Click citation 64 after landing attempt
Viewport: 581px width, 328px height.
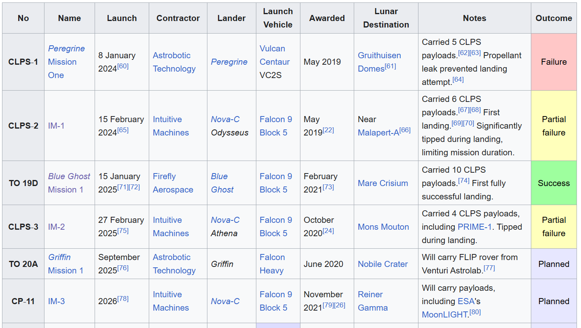pyautogui.click(x=458, y=80)
